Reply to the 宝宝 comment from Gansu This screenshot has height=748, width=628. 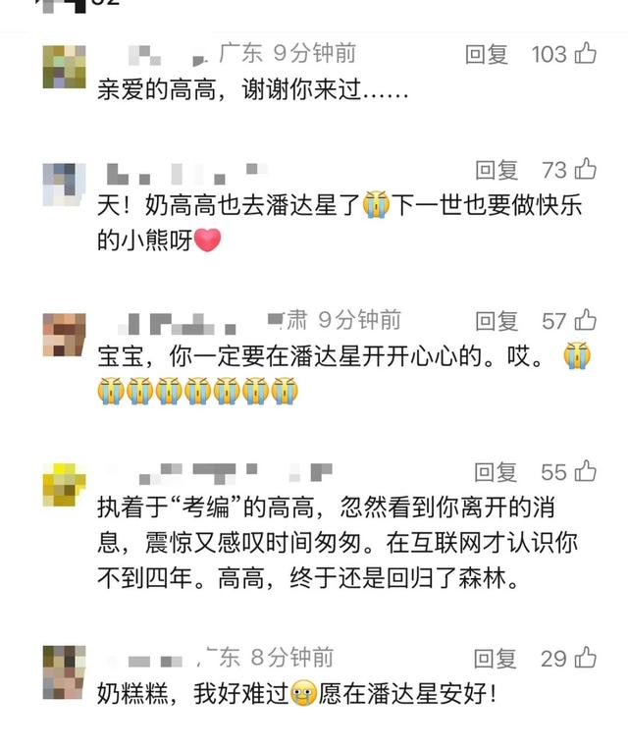(497, 321)
